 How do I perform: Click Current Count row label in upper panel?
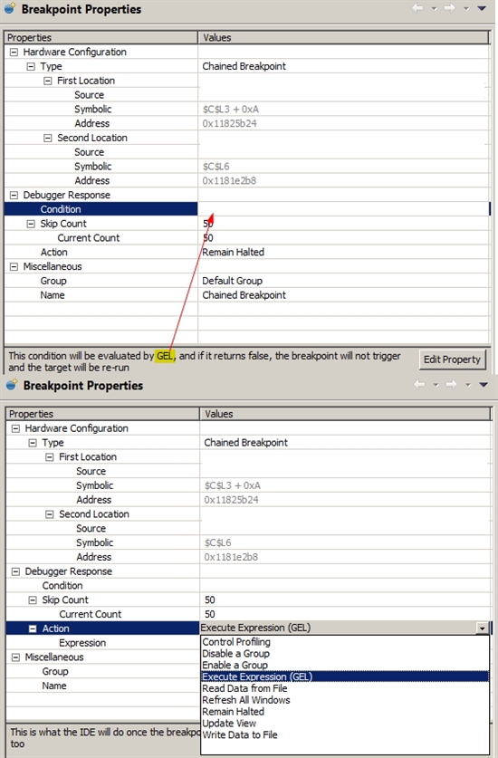[x=88, y=238]
